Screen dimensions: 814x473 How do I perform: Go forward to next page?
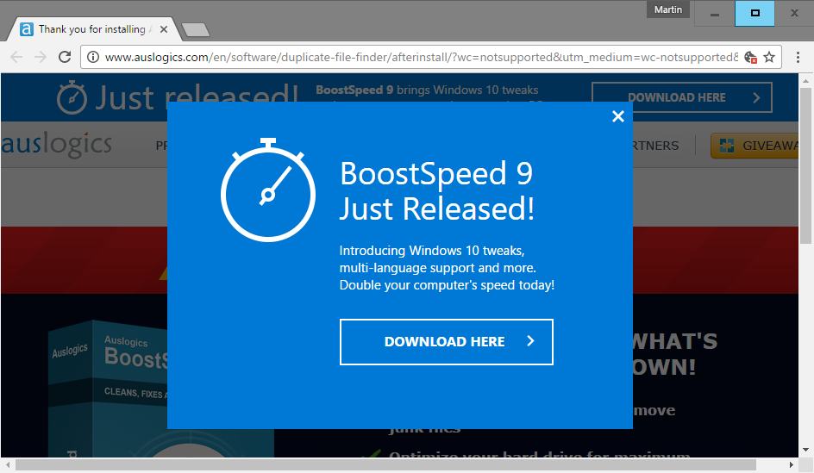tap(40, 57)
